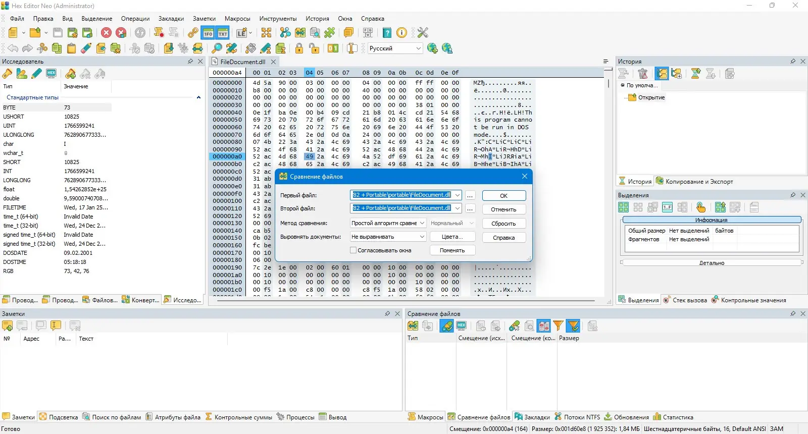
Task: Switch to Потоки NTFS tab
Action: (577, 417)
